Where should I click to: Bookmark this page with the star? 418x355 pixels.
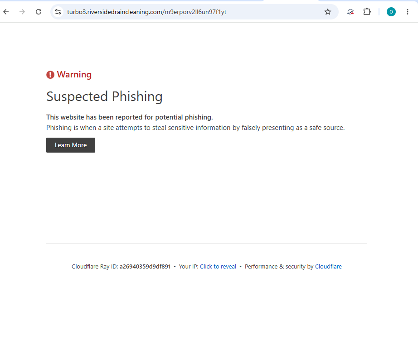coord(328,12)
